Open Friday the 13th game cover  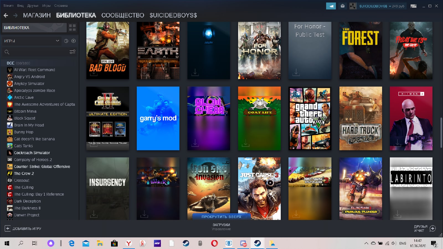(411, 51)
